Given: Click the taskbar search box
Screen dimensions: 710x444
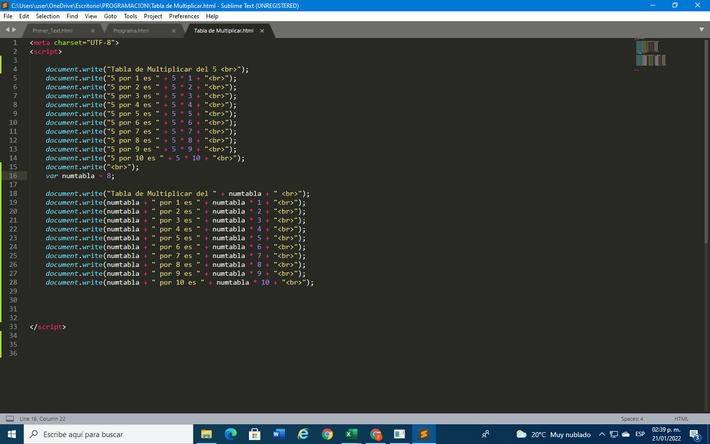Looking at the screenshot, I should point(108,434).
